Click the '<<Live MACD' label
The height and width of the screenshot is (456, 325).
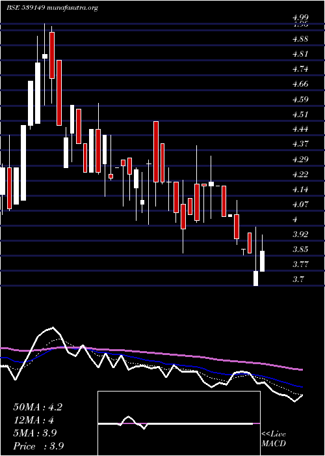[274, 439]
